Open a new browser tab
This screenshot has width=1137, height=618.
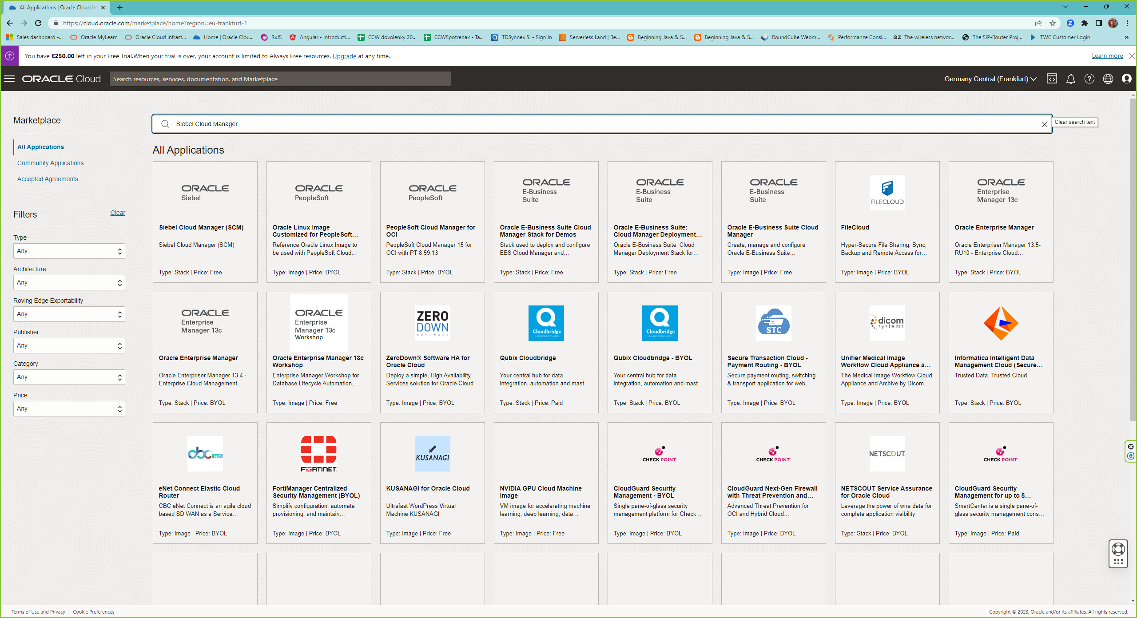tap(120, 8)
